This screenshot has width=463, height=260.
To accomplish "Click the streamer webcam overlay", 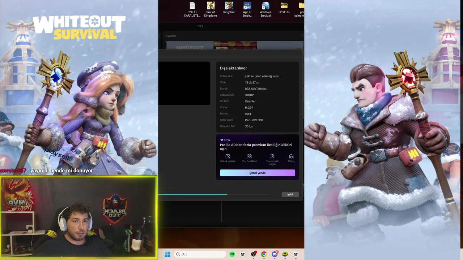I will (x=78, y=217).
